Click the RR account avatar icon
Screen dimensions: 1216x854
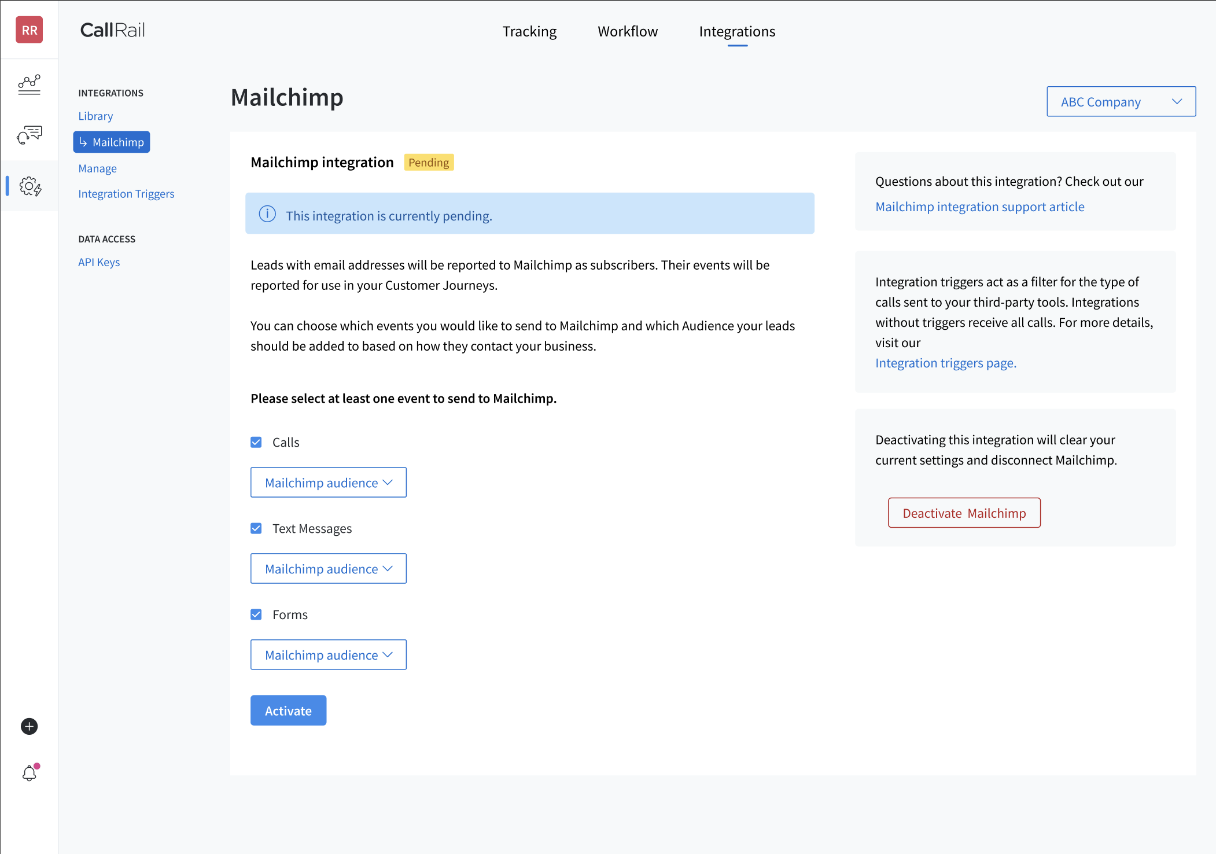tap(29, 30)
